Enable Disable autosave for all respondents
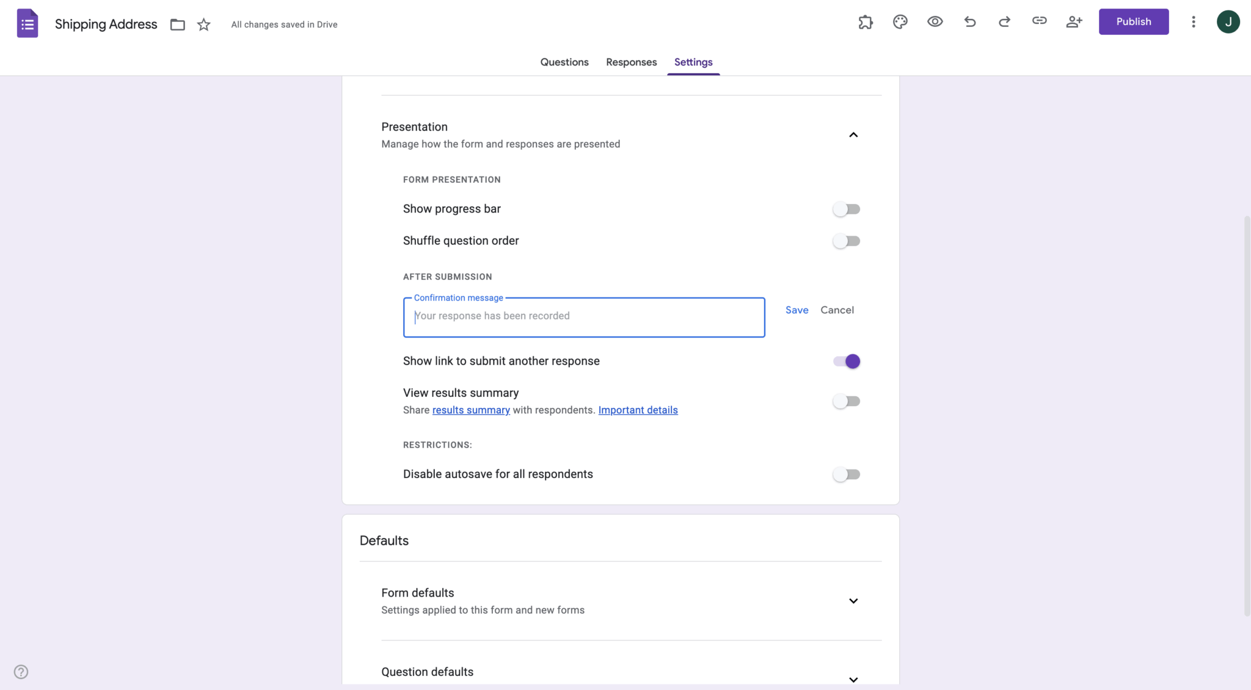 846,474
